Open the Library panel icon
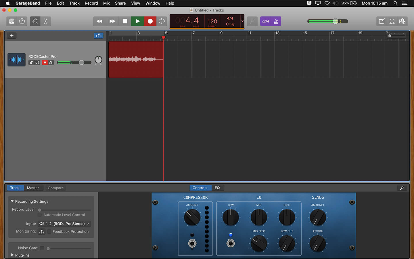The height and width of the screenshot is (259, 414). click(x=11, y=21)
